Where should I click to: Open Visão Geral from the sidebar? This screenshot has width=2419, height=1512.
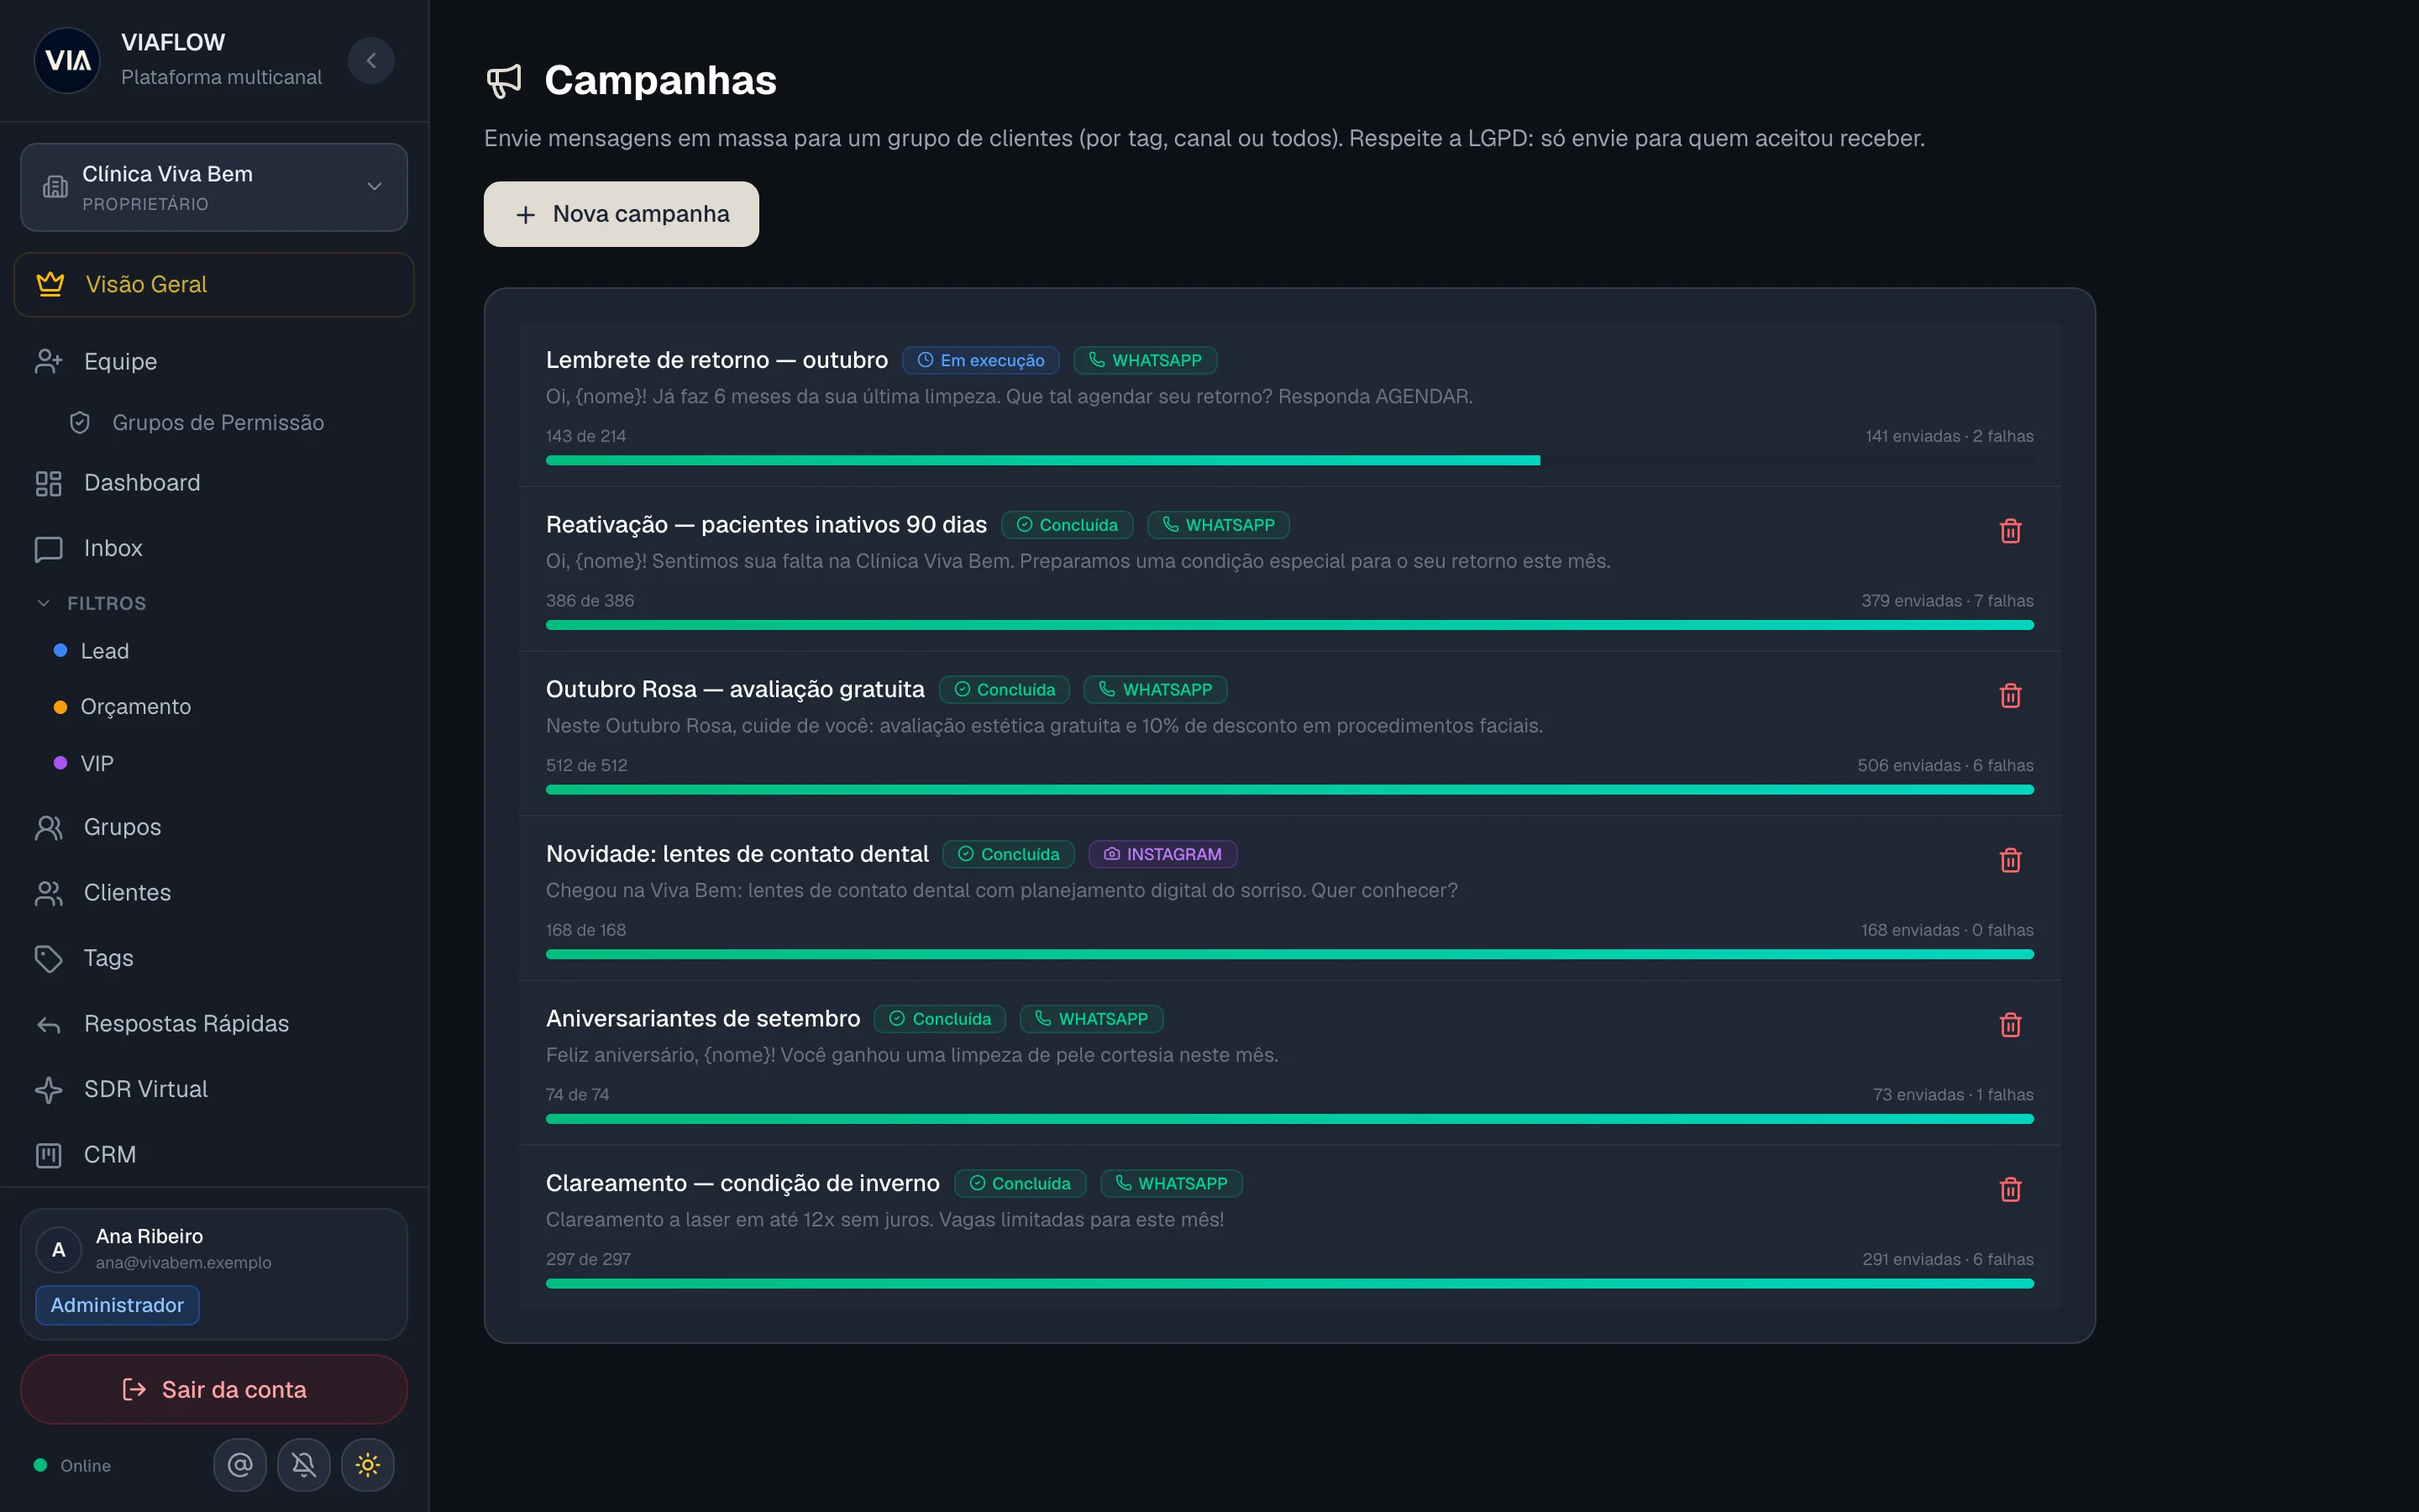coord(214,284)
